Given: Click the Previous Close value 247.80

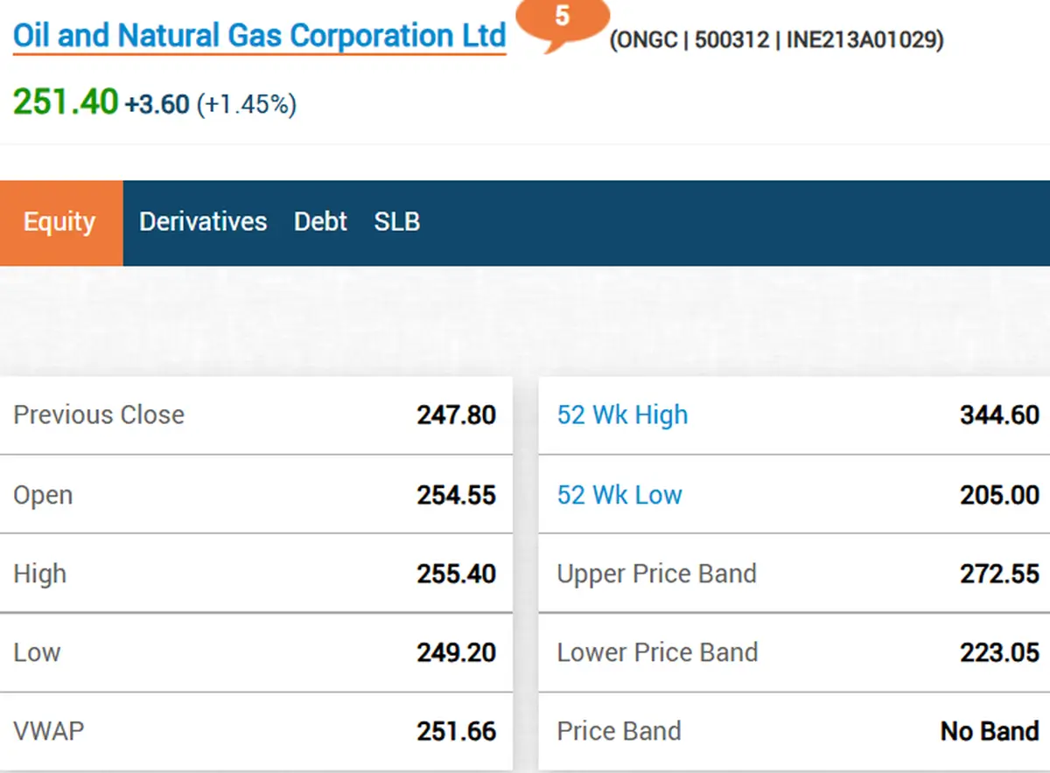Looking at the screenshot, I should [x=456, y=414].
